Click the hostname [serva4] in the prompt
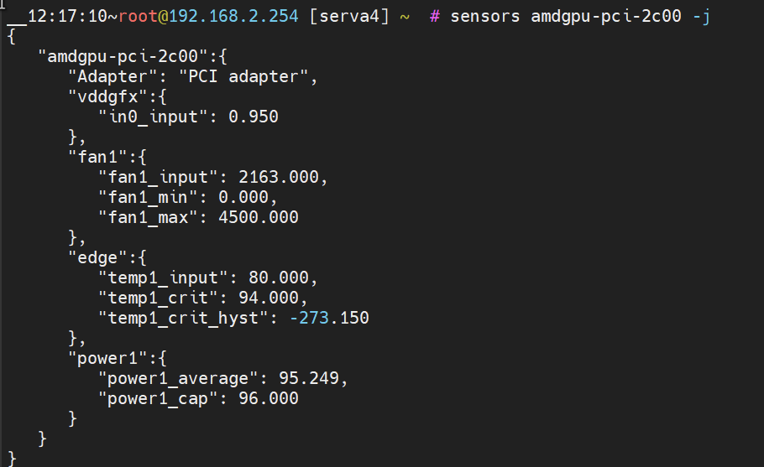The image size is (764, 467). (349, 16)
